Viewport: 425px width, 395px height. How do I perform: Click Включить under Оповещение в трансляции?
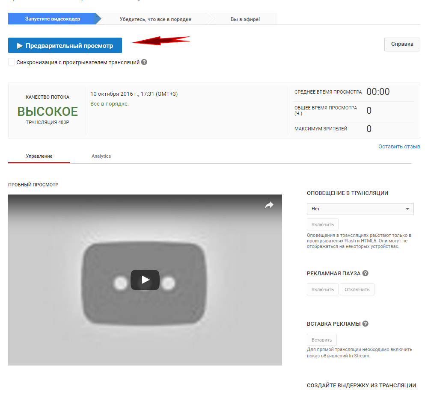pyautogui.click(x=322, y=224)
